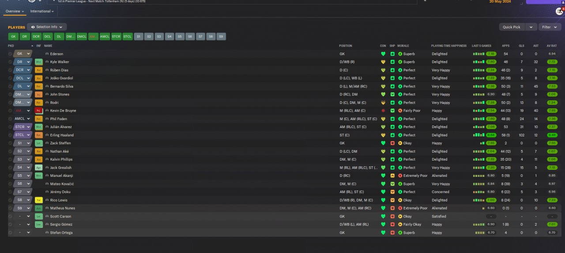Expand the Quick Pick arrow dropdown
This screenshot has height=253, width=565.
pyautogui.click(x=531, y=27)
